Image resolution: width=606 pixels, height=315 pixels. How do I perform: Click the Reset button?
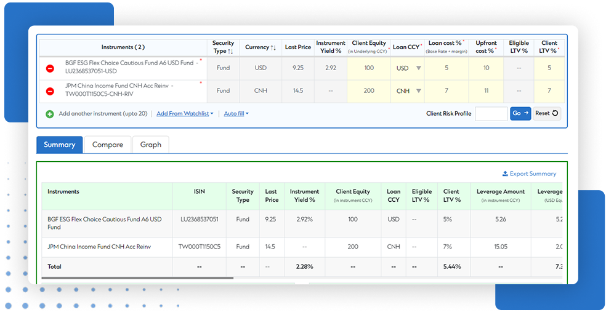click(546, 113)
